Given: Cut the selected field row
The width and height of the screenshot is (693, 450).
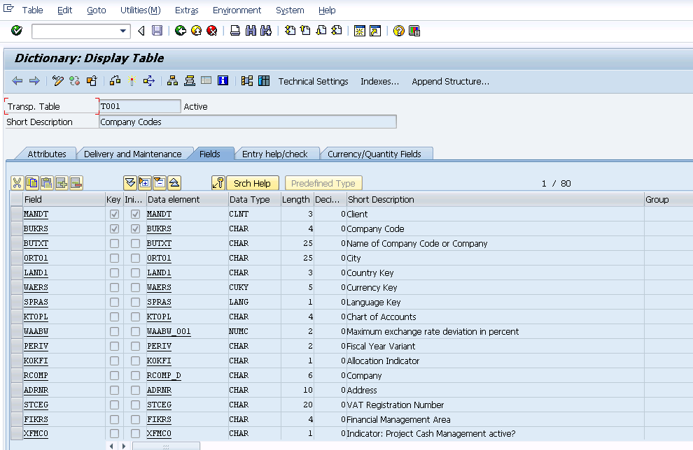Looking at the screenshot, I should tap(17, 182).
